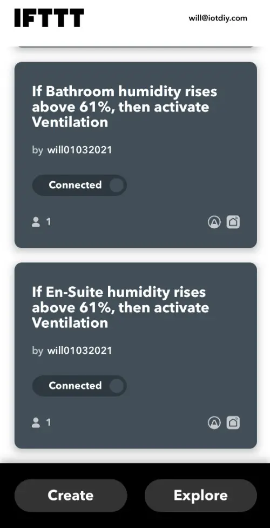
Task: Click the Alexa service icon on Bathroom applet
Action: click(x=214, y=222)
